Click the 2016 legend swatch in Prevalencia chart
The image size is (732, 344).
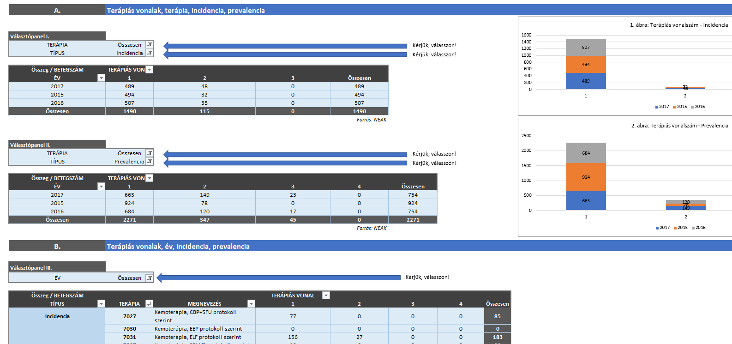pyautogui.click(x=693, y=228)
